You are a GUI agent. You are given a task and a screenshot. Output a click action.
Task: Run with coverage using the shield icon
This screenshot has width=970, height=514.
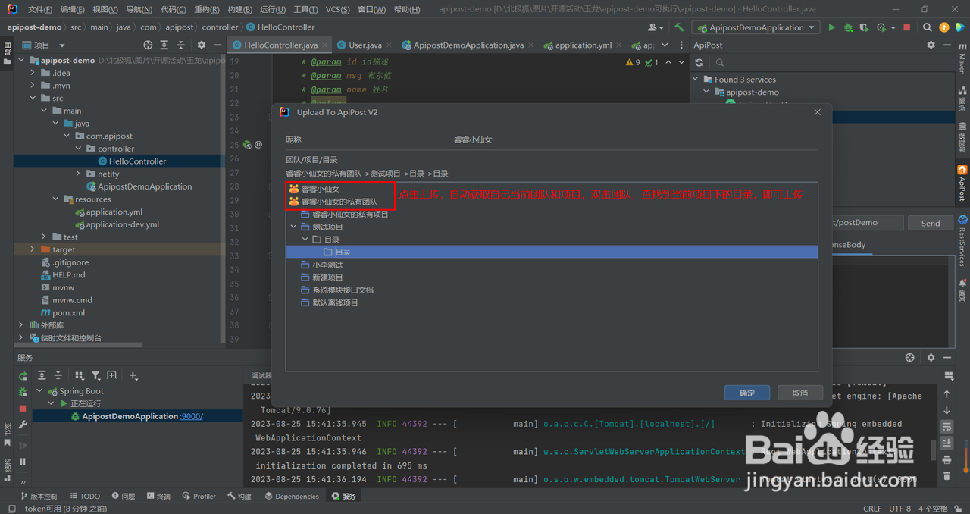(x=865, y=27)
